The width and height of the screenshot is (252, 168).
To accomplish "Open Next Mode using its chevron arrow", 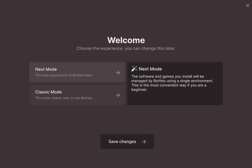I will point(118,73).
